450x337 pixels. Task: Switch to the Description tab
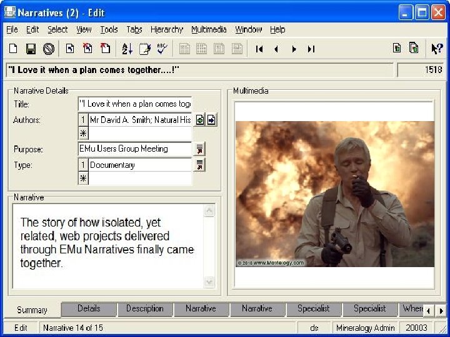tap(144, 309)
